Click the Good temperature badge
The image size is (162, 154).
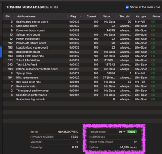(x=132, y=132)
